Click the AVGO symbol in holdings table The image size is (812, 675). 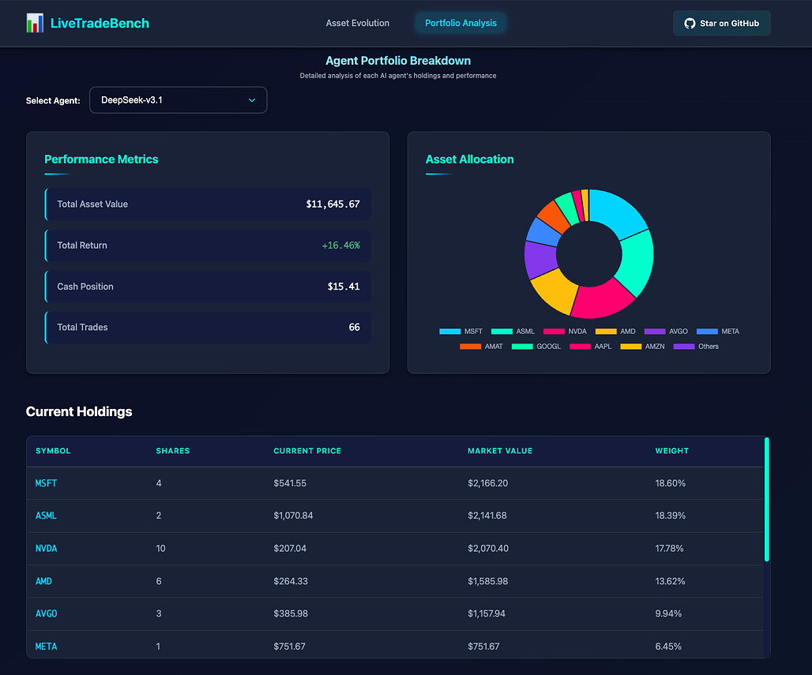click(46, 613)
